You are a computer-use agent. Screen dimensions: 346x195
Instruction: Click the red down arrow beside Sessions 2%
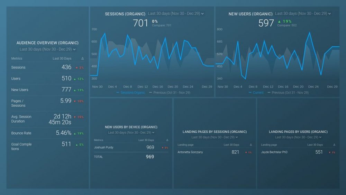click(x=76, y=68)
